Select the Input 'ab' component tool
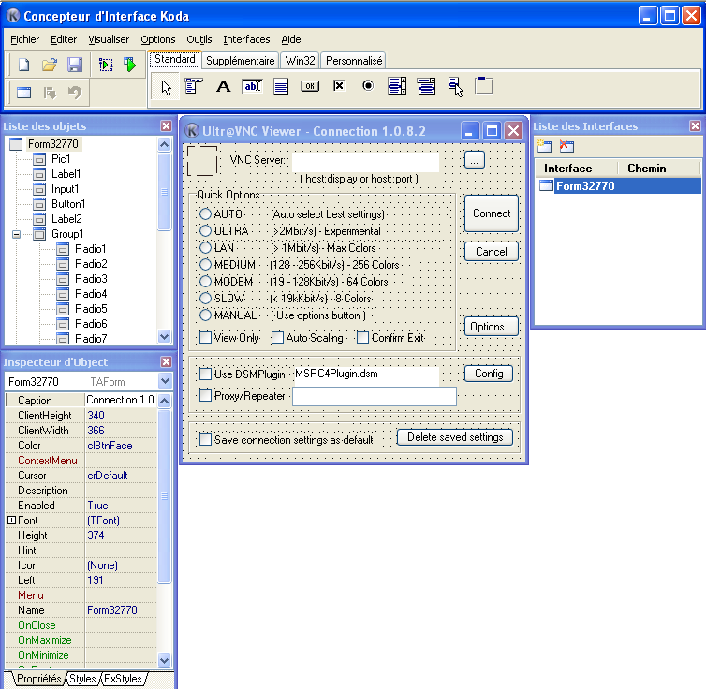 (252, 86)
